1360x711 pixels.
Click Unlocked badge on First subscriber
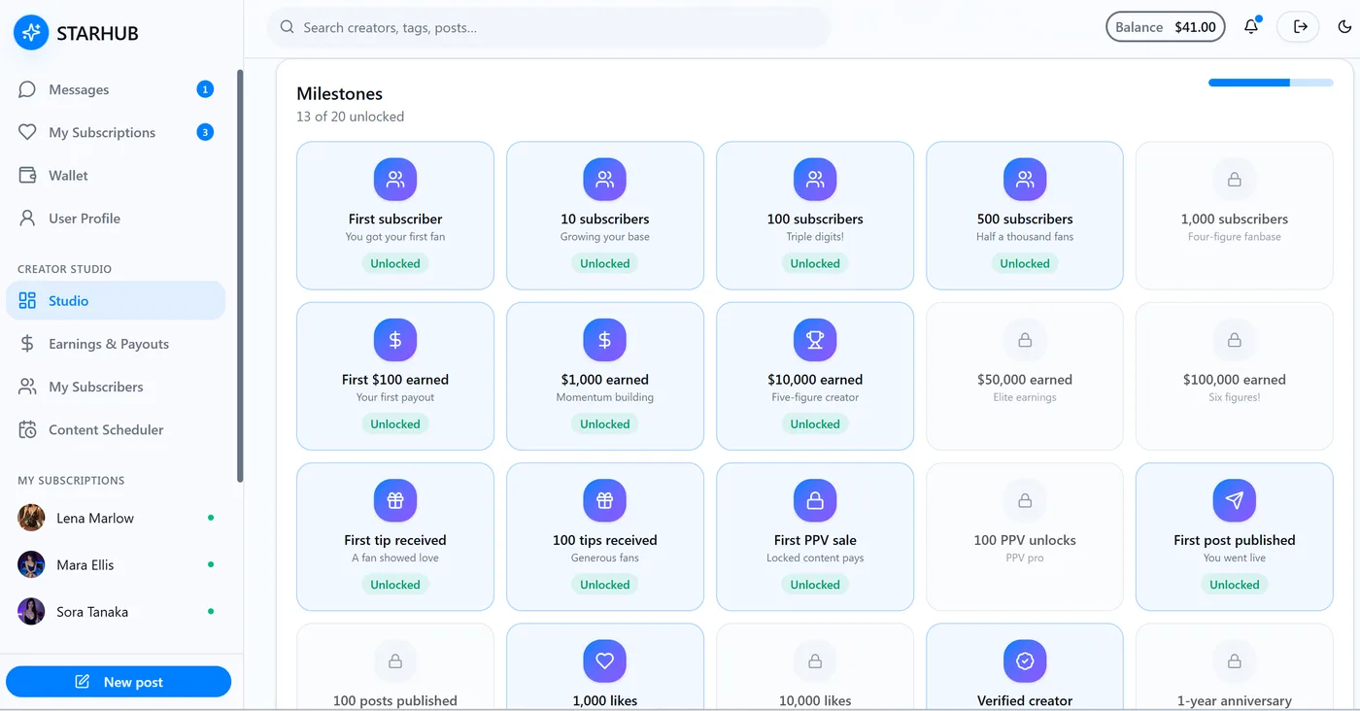395,263
